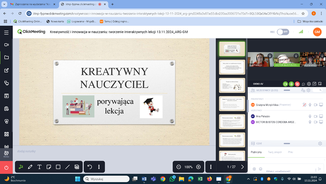Screen dimensions: 326x184
Task: Check the connection signal strength indicator
Action: [301, 32]
